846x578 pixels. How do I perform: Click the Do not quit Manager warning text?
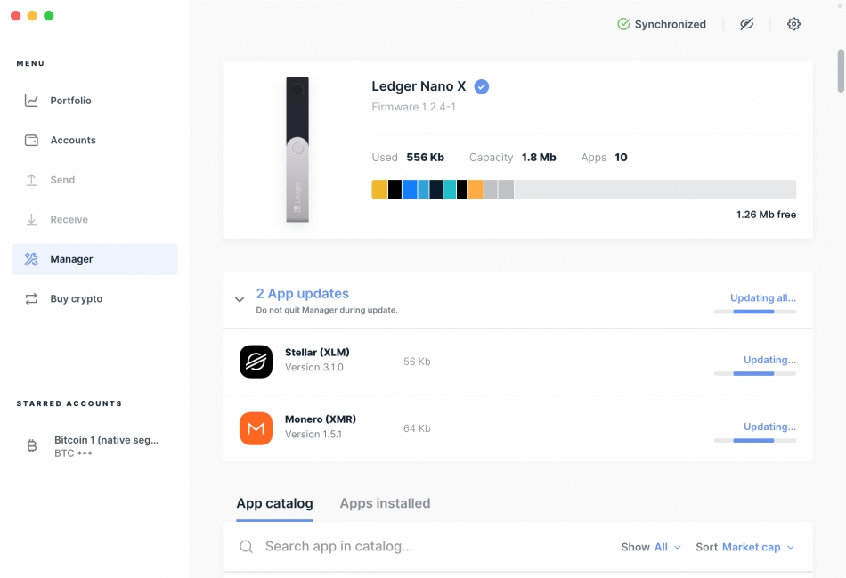click(x=327, y=310)
